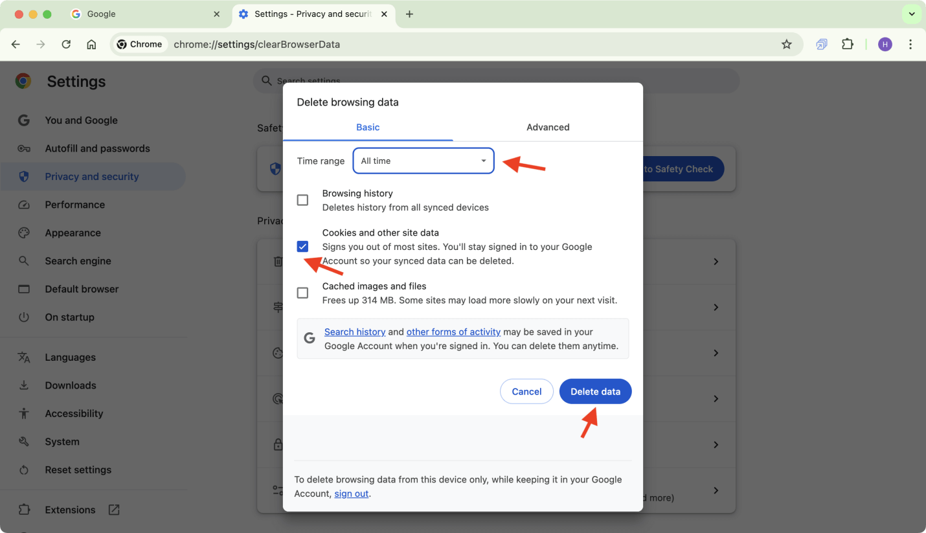Click the Cancel button
Screen dimensions: 926x533
(526, 391)
